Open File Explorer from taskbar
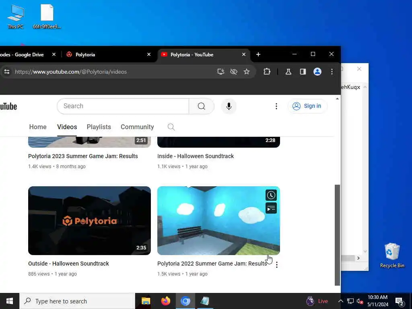 146,301
